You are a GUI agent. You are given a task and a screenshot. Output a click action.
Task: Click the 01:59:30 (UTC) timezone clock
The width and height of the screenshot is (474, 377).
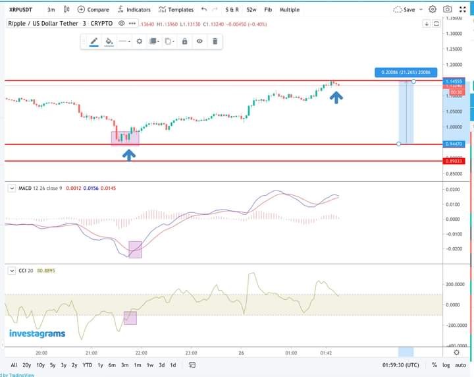400,365
